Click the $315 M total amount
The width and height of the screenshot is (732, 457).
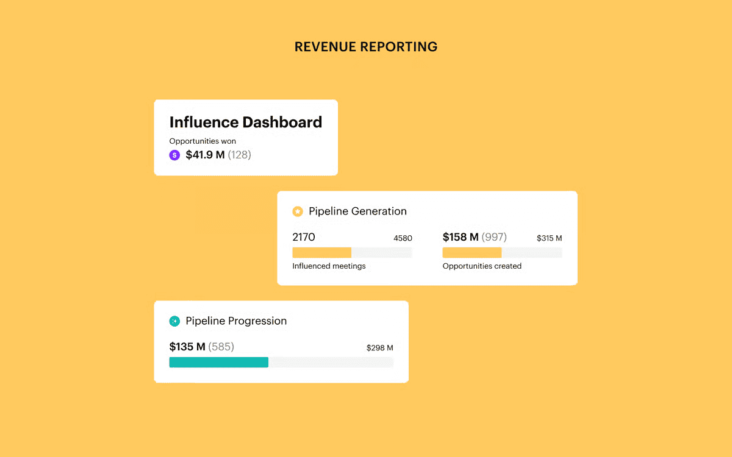tap(549, 238)
